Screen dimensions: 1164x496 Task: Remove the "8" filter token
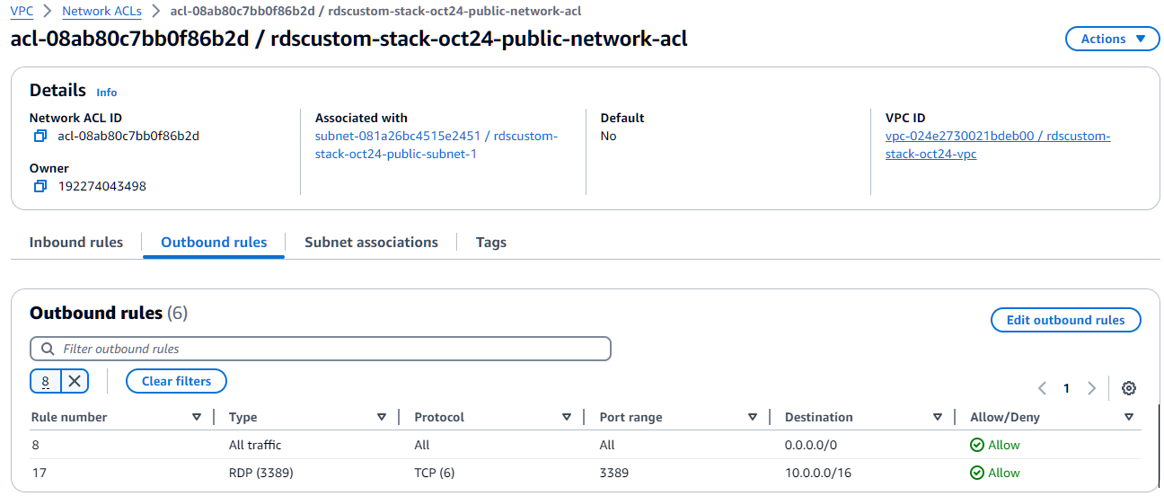pos(75,381)
